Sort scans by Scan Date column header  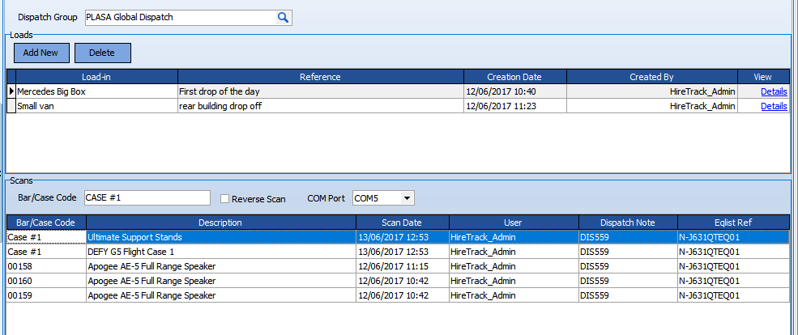(x=402, y=223)
